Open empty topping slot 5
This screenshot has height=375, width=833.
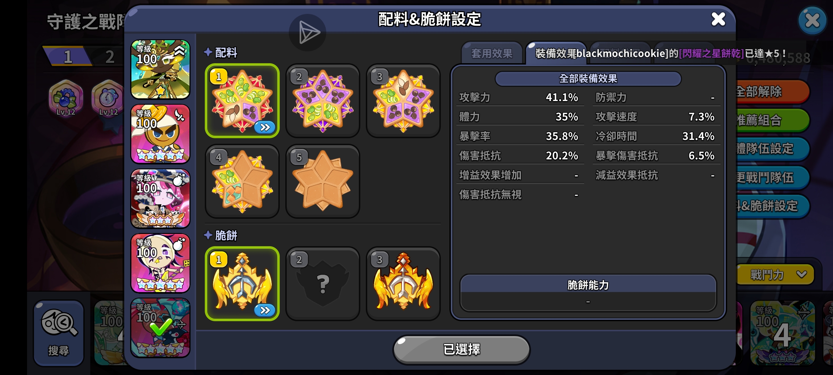323,181
